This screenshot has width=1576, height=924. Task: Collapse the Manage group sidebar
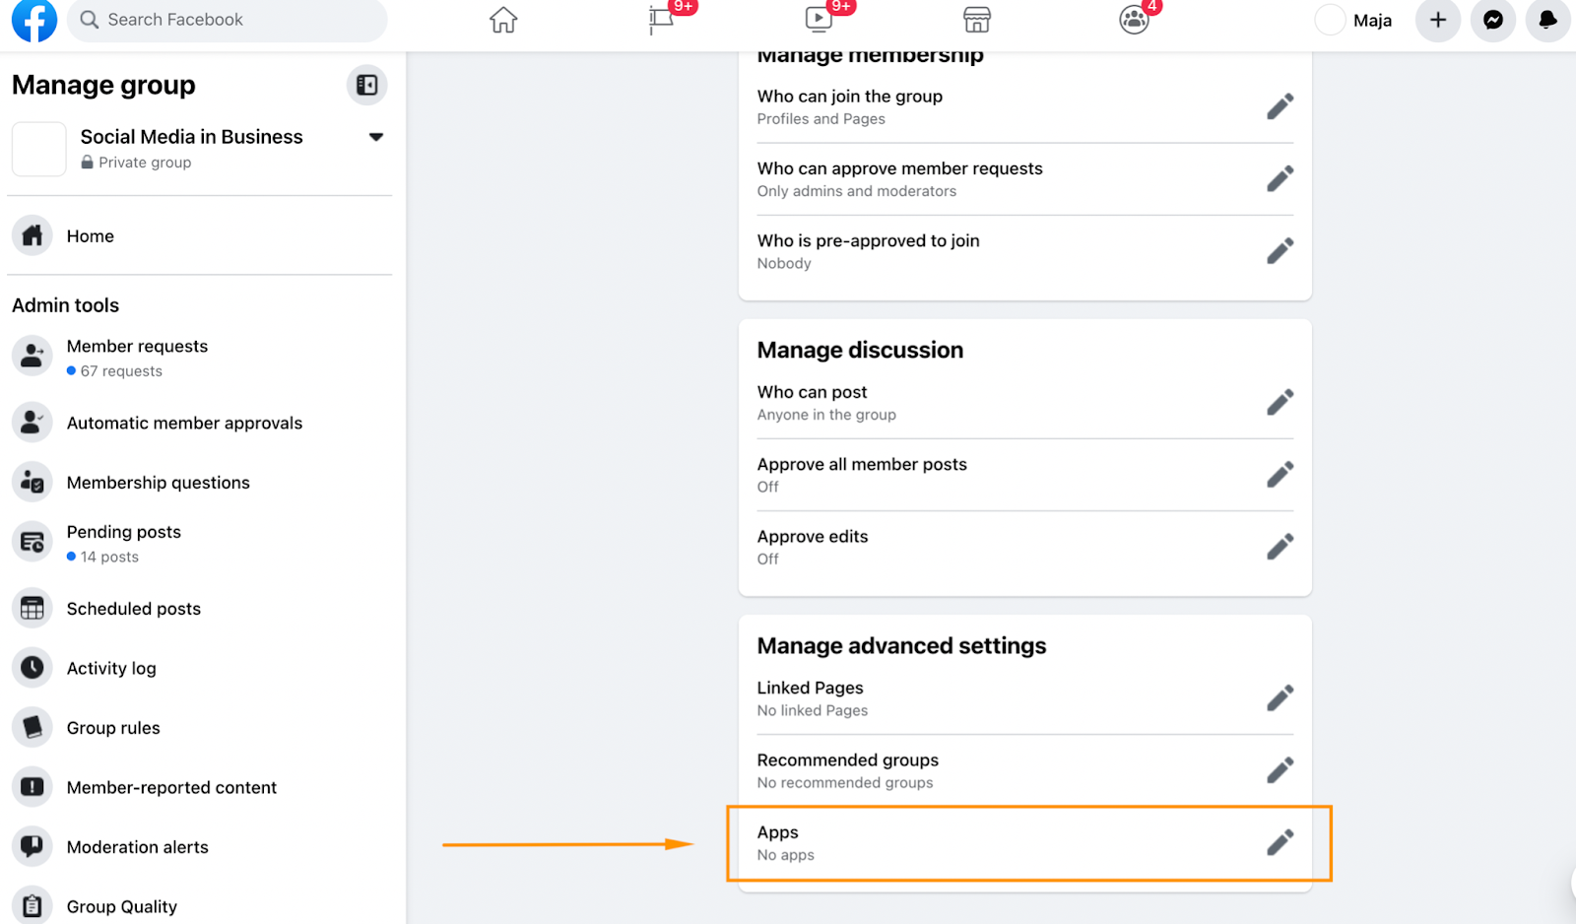(x=366, y=86)
